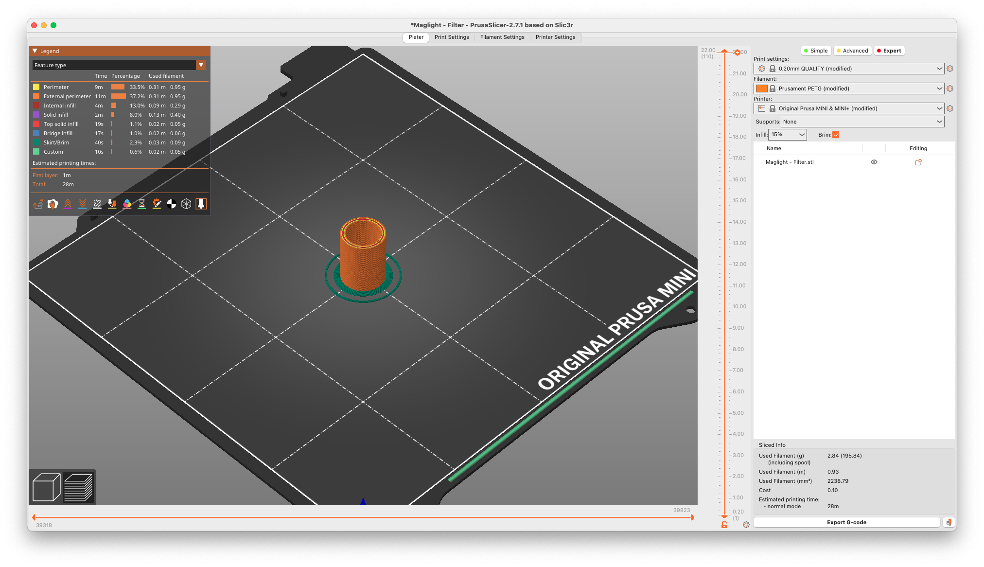Toggle center of gravity black-white circle icon
Image resolution: width=984 pixels, height=567 pixels.
tap(172, 204)
